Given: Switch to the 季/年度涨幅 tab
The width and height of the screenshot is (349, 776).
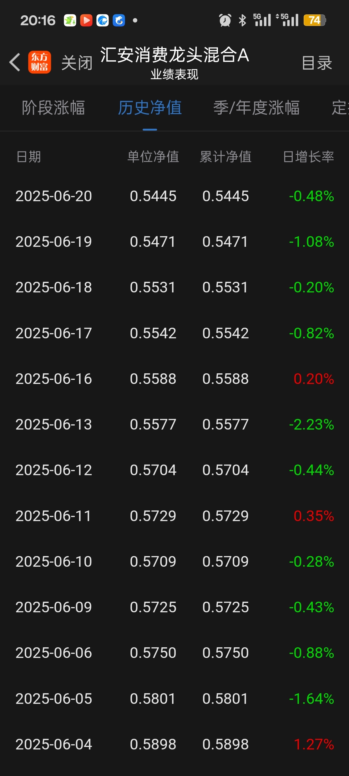Looking at the screenshot, I should 256,108.
